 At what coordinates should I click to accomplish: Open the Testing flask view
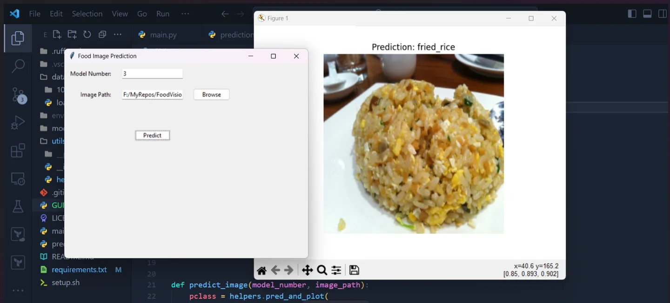[x=18, y=206]
